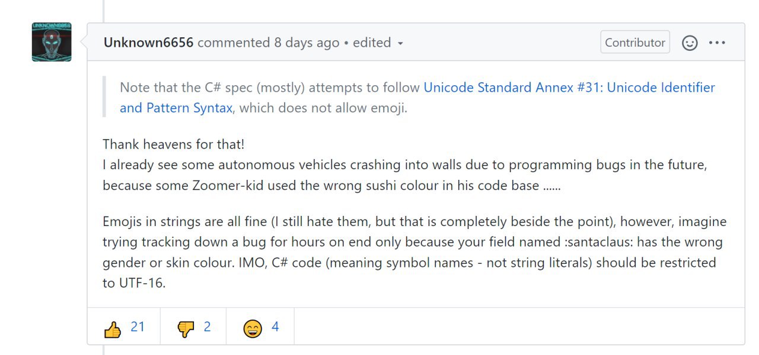Click the thumbs-up reaction emoji

point(113,329)
